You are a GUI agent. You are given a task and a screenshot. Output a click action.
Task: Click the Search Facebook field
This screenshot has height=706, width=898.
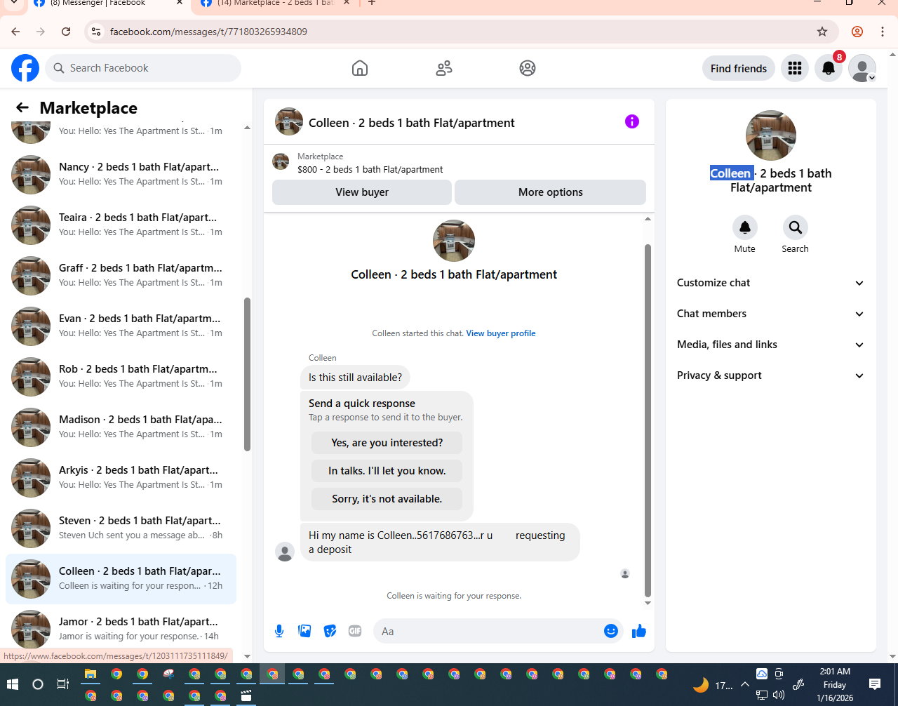[x=144, y=68]
